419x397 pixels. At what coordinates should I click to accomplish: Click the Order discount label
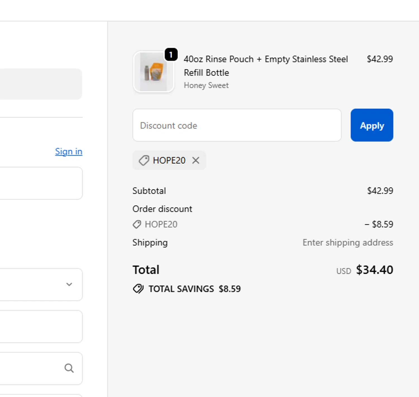click(x=162, y=209)
